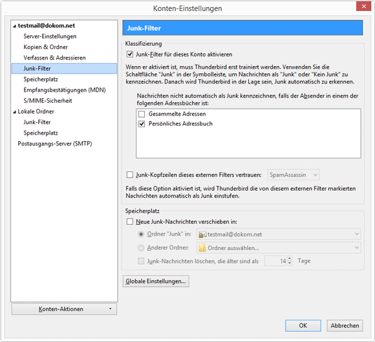Confirm settings with OK button

coord(303,325)
